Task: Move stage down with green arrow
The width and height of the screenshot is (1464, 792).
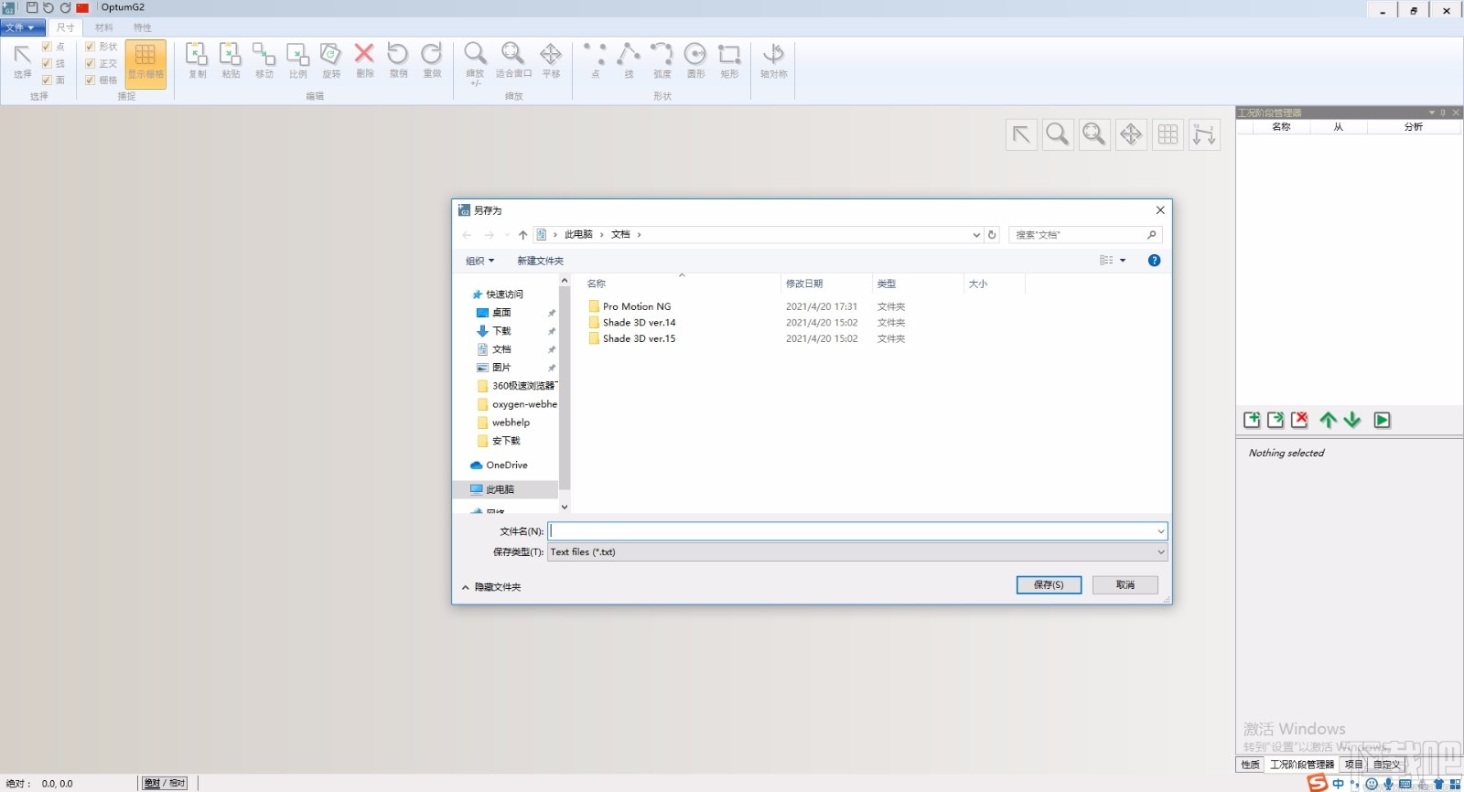Action: [x=1352, y=420]
